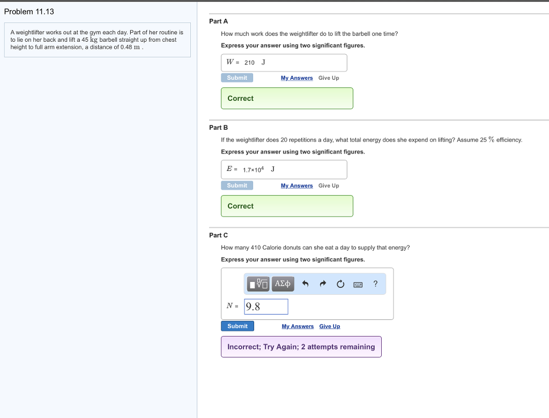549x418 pixels.
Task: Click the Part C heading
Action: 219,235
